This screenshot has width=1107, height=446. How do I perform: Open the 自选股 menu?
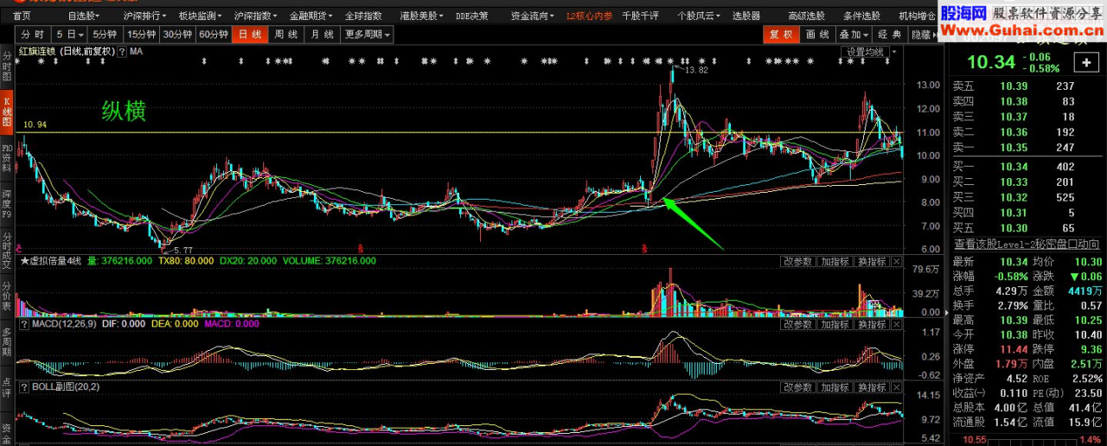[83, 16]
